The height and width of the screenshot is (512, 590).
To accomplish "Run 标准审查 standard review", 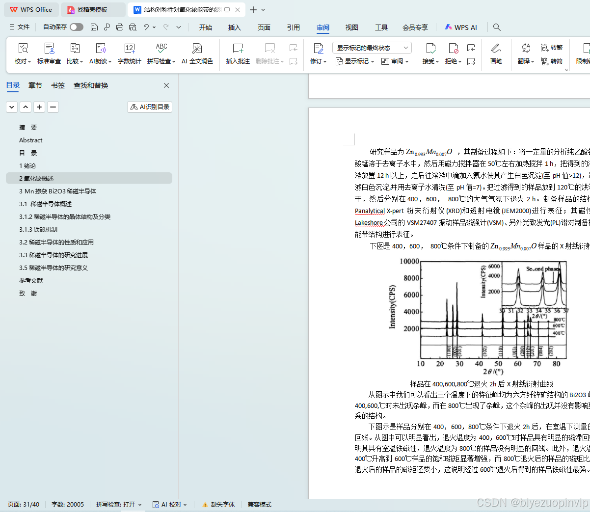I will coord(49,54).
